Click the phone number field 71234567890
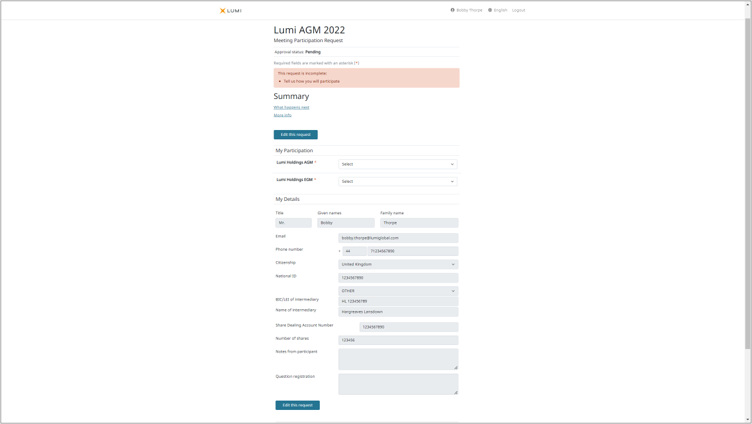This screenshot has height=424, width=752. [413, 251]
